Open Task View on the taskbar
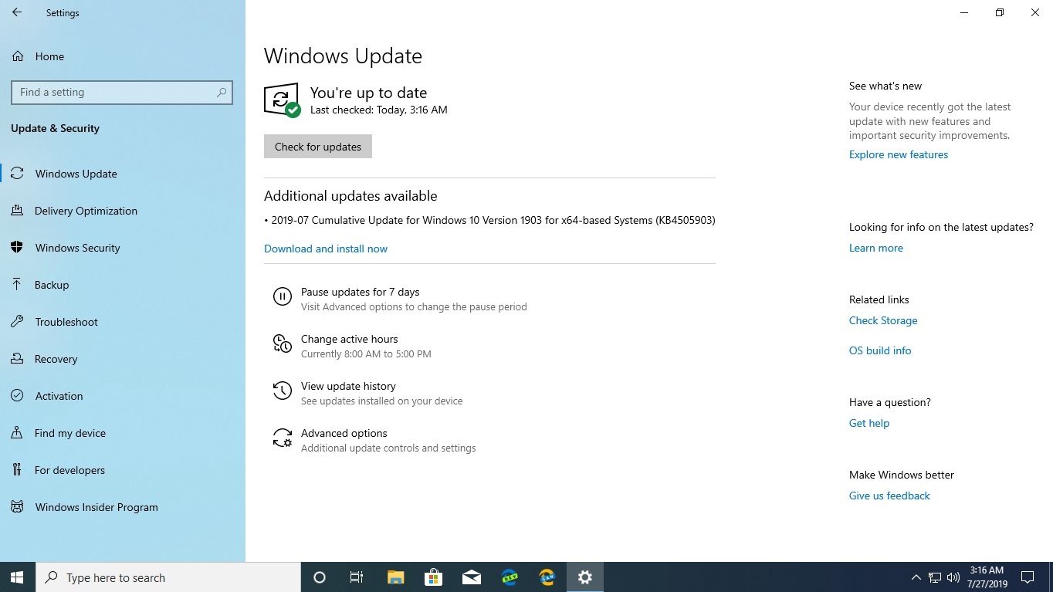The image size is (1053, 592). coord(357,577)
